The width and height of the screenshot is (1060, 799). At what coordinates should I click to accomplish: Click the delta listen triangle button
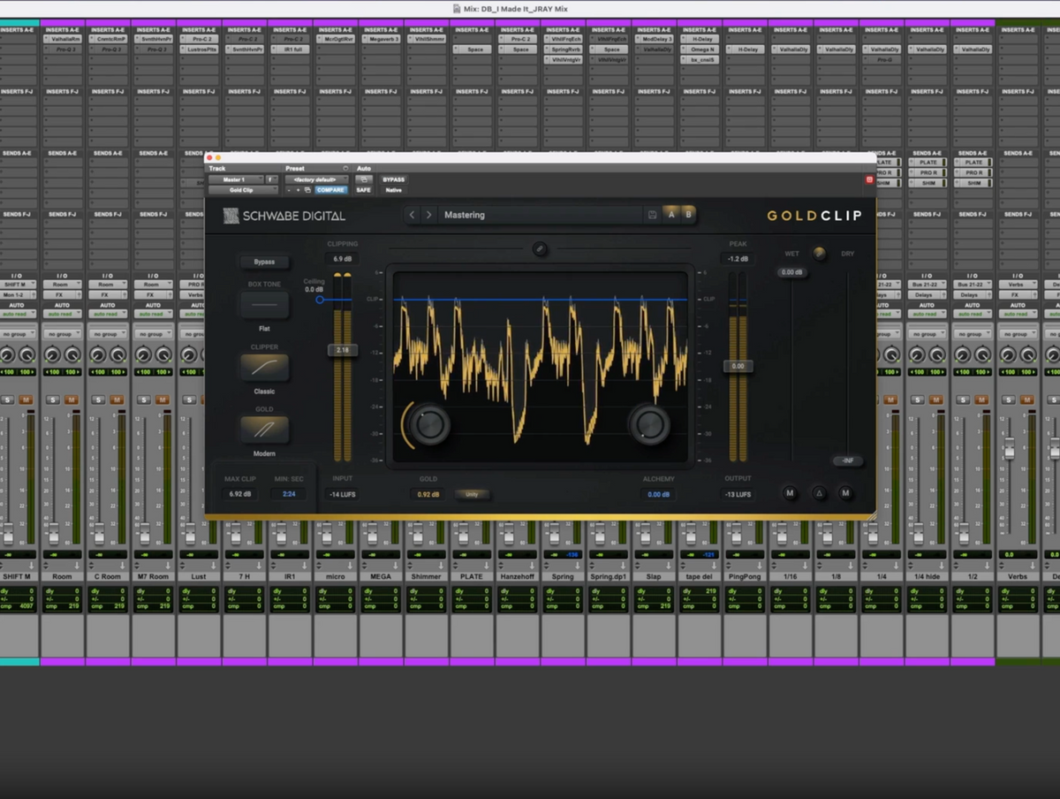coord(820,493)
